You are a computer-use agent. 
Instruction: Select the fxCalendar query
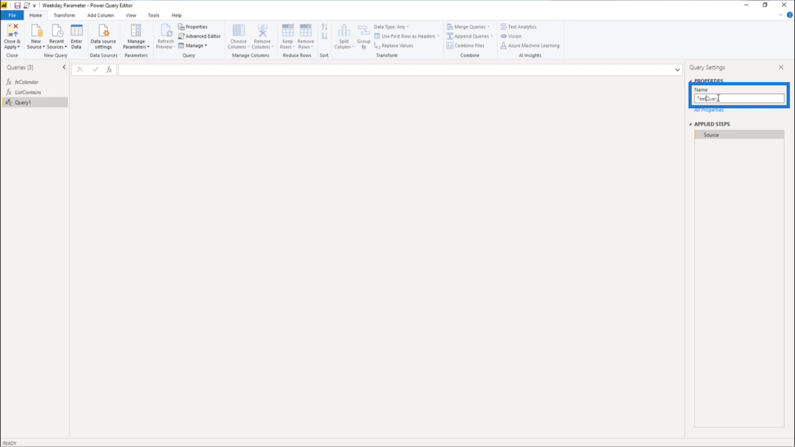point(35,82)
